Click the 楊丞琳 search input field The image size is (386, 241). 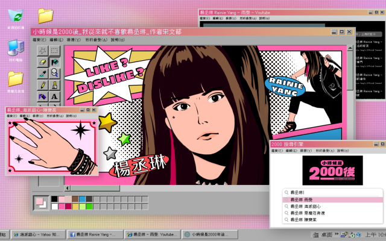click(332, 192)
